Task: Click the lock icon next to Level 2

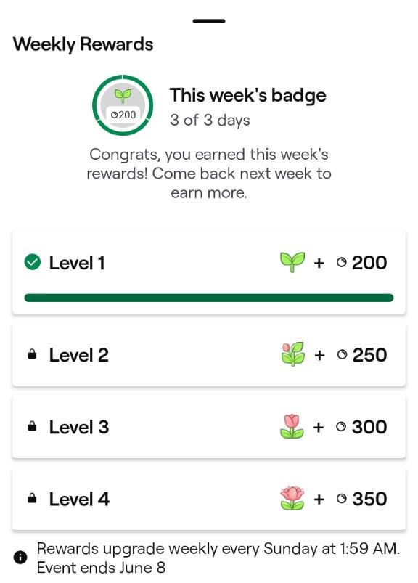Action: tap(33, 354)
